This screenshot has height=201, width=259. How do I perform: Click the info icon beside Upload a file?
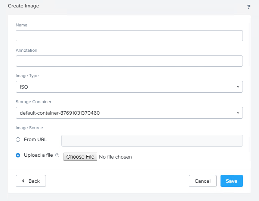(x=57, y=156)
